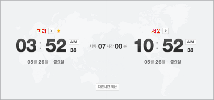Viewport: 214px width, 100px height.
Task: Click the sun weather icon beside 파리
Action: [x=59, y=31]
